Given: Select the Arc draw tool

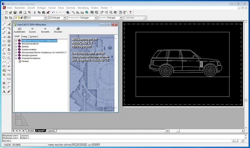Looking at the screenshot, I should click(x=4, y=49).
